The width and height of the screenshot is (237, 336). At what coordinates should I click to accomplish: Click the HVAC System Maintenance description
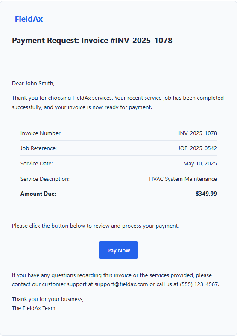[183, 179]
